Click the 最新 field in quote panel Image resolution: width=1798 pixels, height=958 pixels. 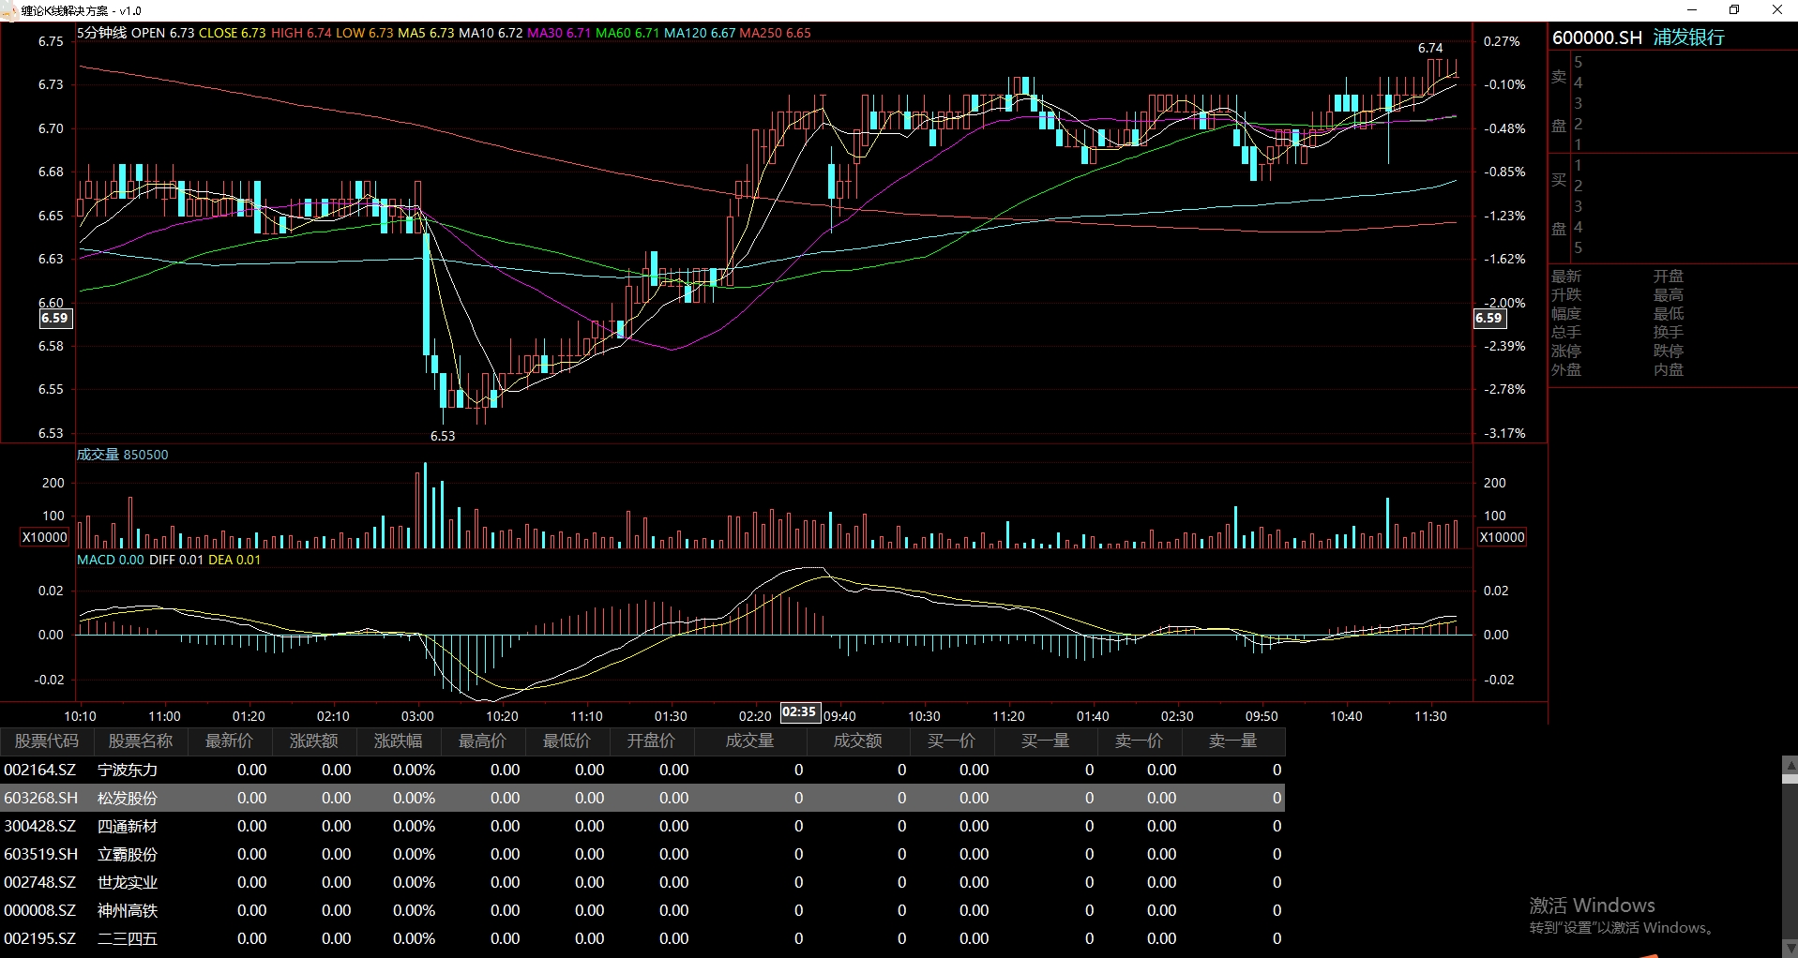[x=1566, y=277]
